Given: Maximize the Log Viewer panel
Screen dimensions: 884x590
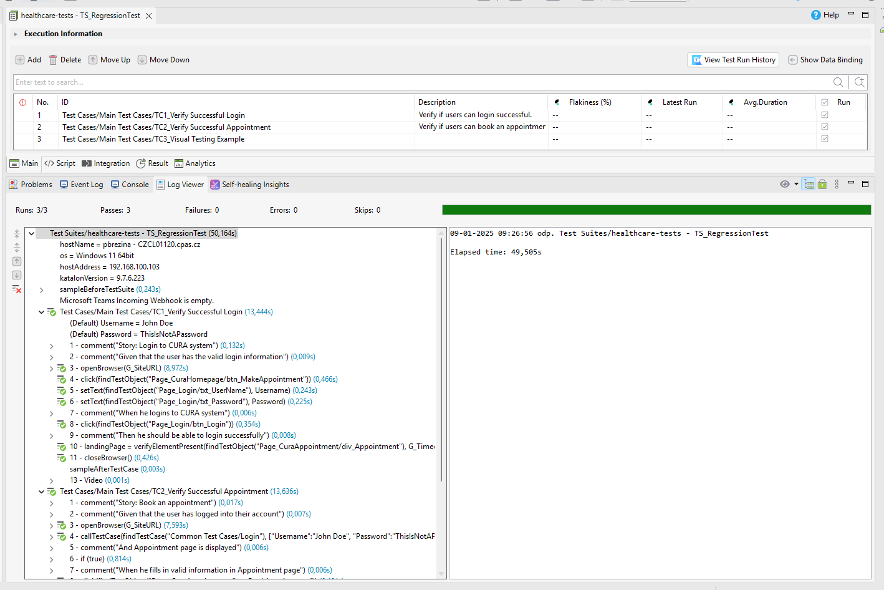Looking at the screenshot, I should (865, 184).
